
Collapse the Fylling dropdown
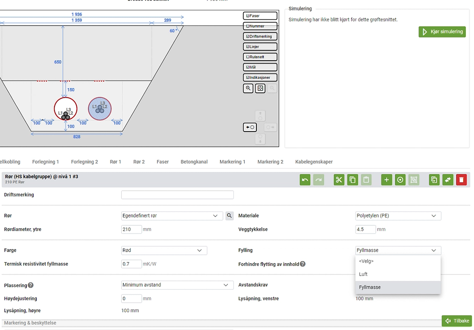[x=398, y=250]
